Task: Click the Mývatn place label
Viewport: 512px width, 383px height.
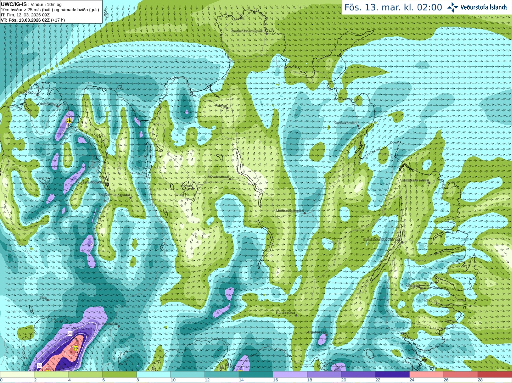Action: coord(187,186)
